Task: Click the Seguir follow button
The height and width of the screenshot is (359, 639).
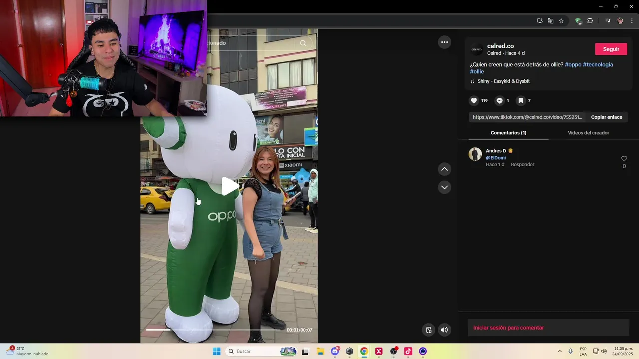Action: 611,49
